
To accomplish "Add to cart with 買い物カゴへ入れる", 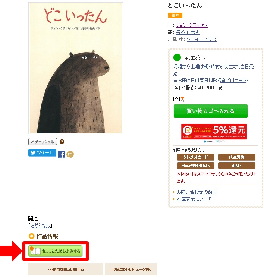I will [210, 111].
